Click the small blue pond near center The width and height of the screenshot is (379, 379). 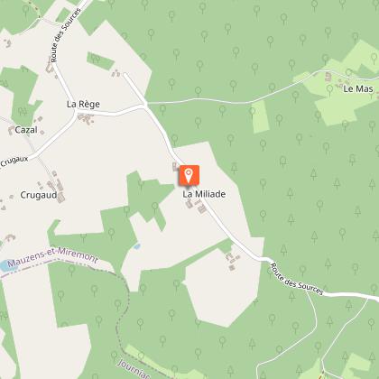click(137, 246)
